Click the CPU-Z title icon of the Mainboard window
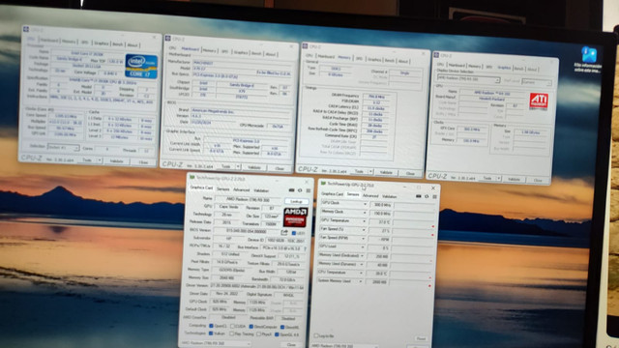Screen dimensions: 619x348 click(167, 39)
